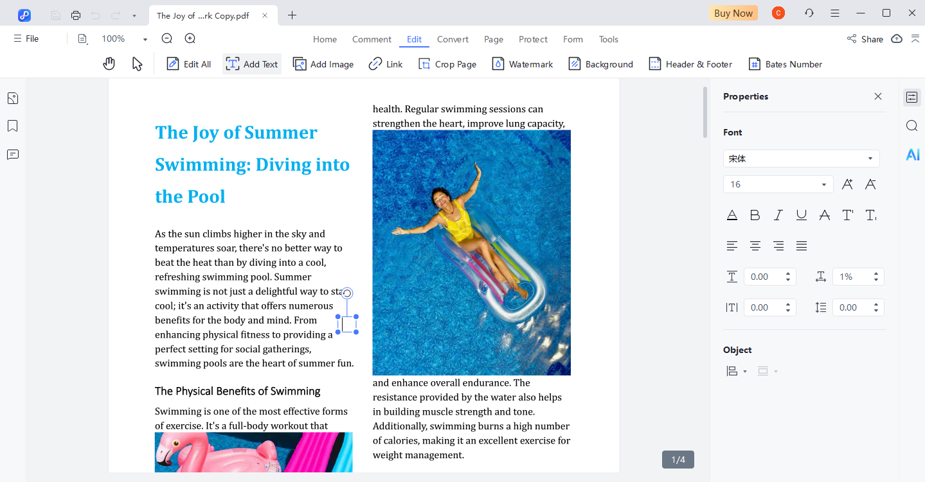The image size is (925, 482).
Task: Click the Buy Now button
Action: 733,12
